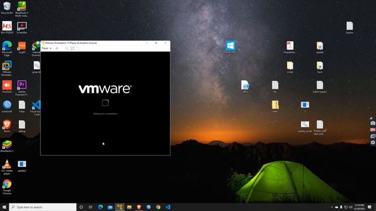Click the green power-on play button in VMware toolbar

[x=58, y=48]
